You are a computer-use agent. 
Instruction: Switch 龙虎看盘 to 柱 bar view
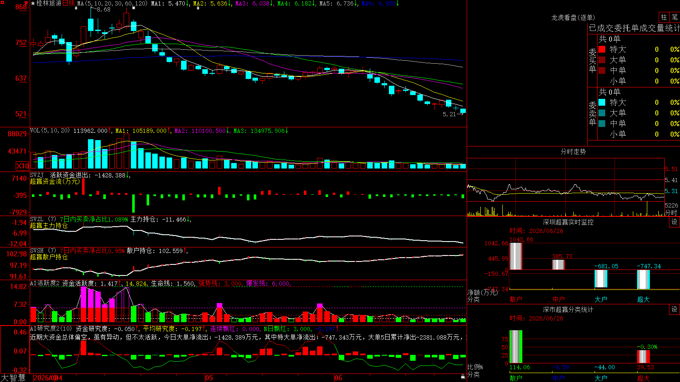(x=664, y=17)
